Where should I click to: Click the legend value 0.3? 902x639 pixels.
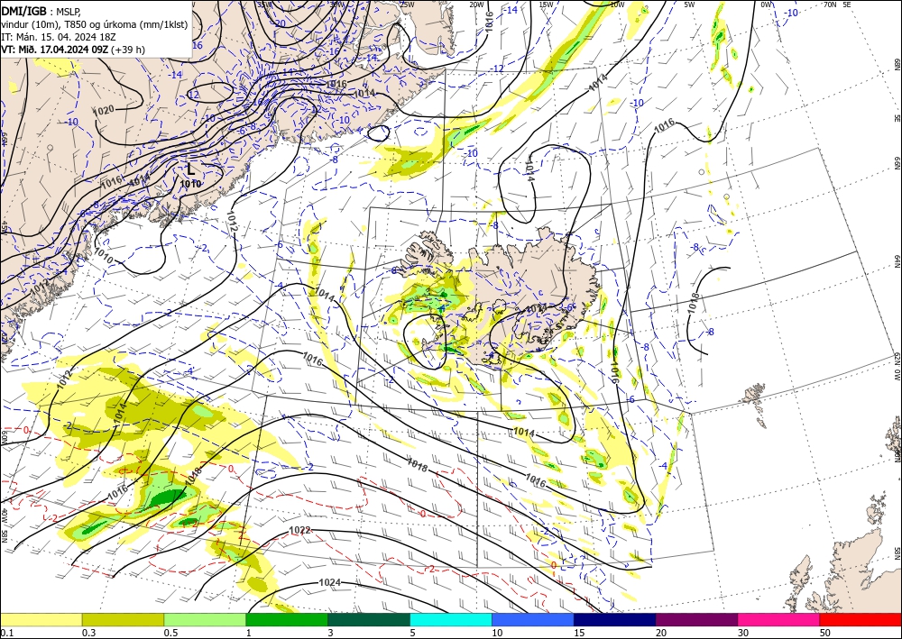pos(87,633)
